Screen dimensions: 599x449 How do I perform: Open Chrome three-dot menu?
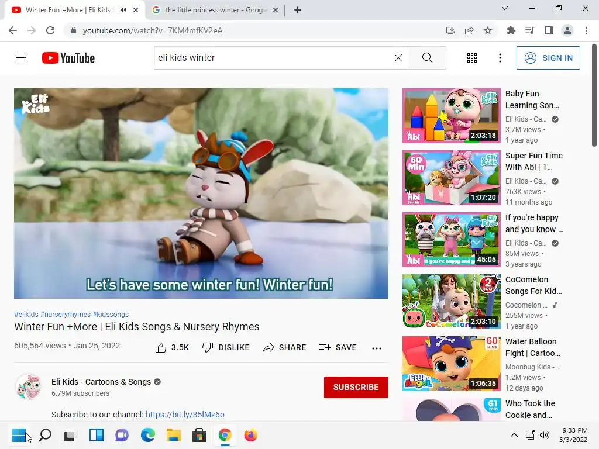point(586,30)
